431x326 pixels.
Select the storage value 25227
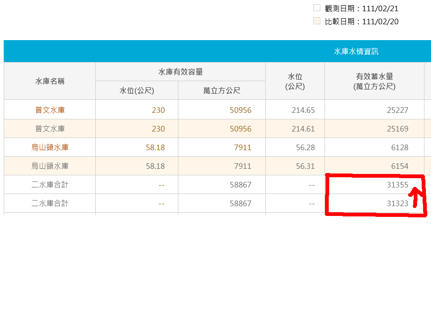397,110
